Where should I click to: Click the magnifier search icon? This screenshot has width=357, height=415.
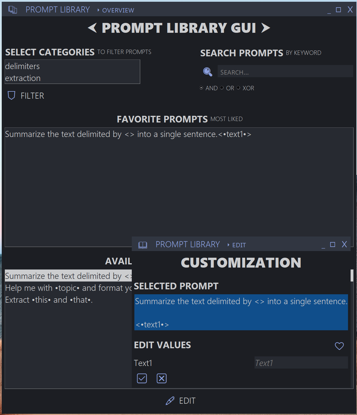[207, 72]
